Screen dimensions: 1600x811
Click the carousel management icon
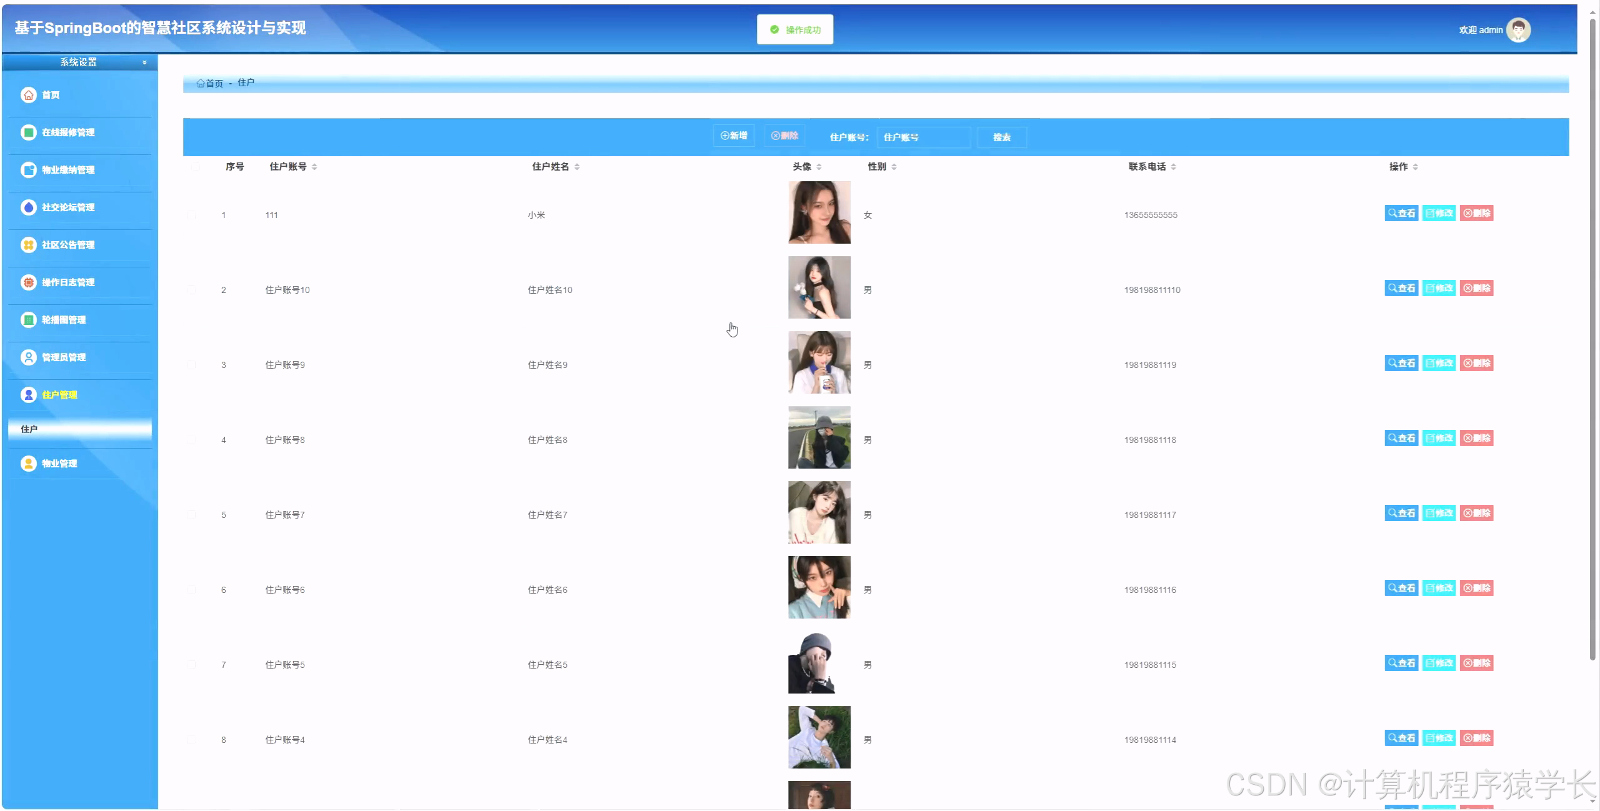point(29,320)
